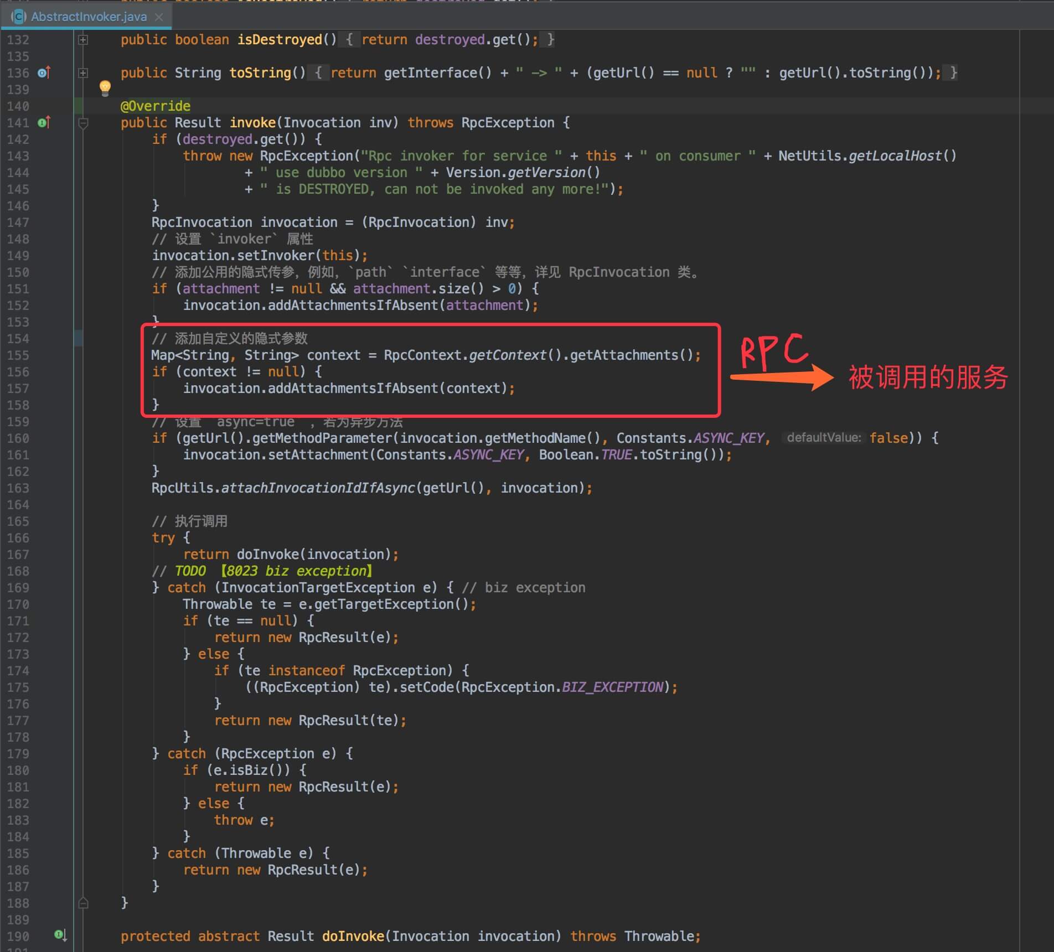Click the attachInvocationIdIfAsync method call

tap(318, 488)
